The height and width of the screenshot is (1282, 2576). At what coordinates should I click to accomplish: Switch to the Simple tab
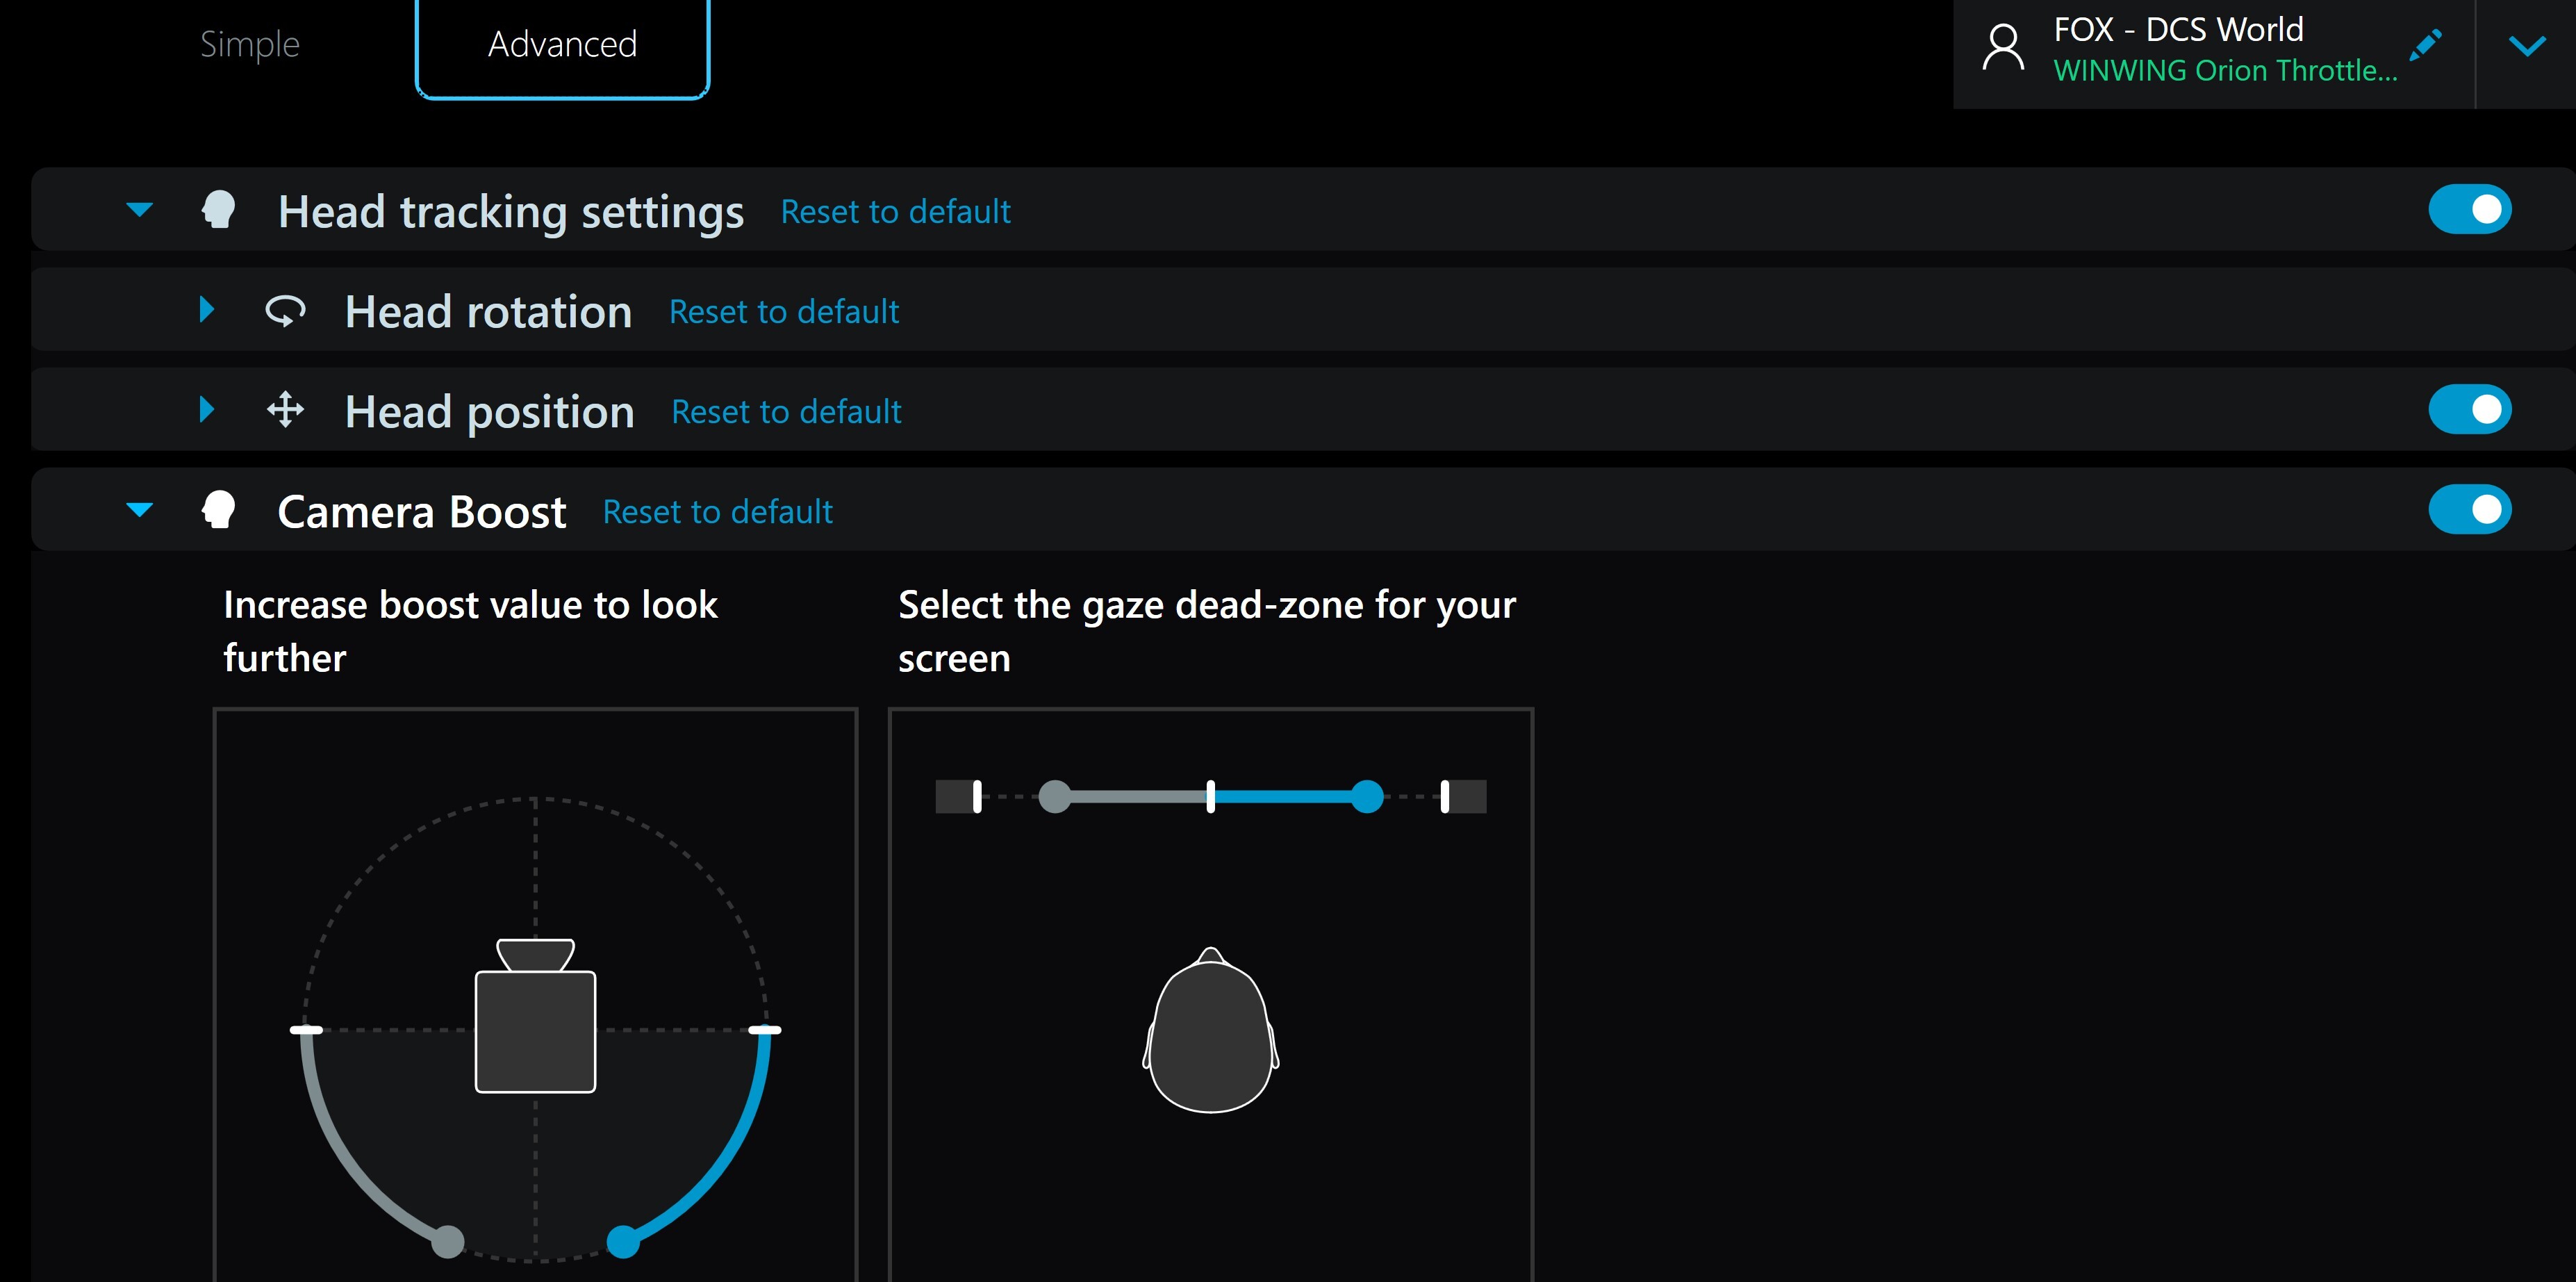(x=250, y=44)
